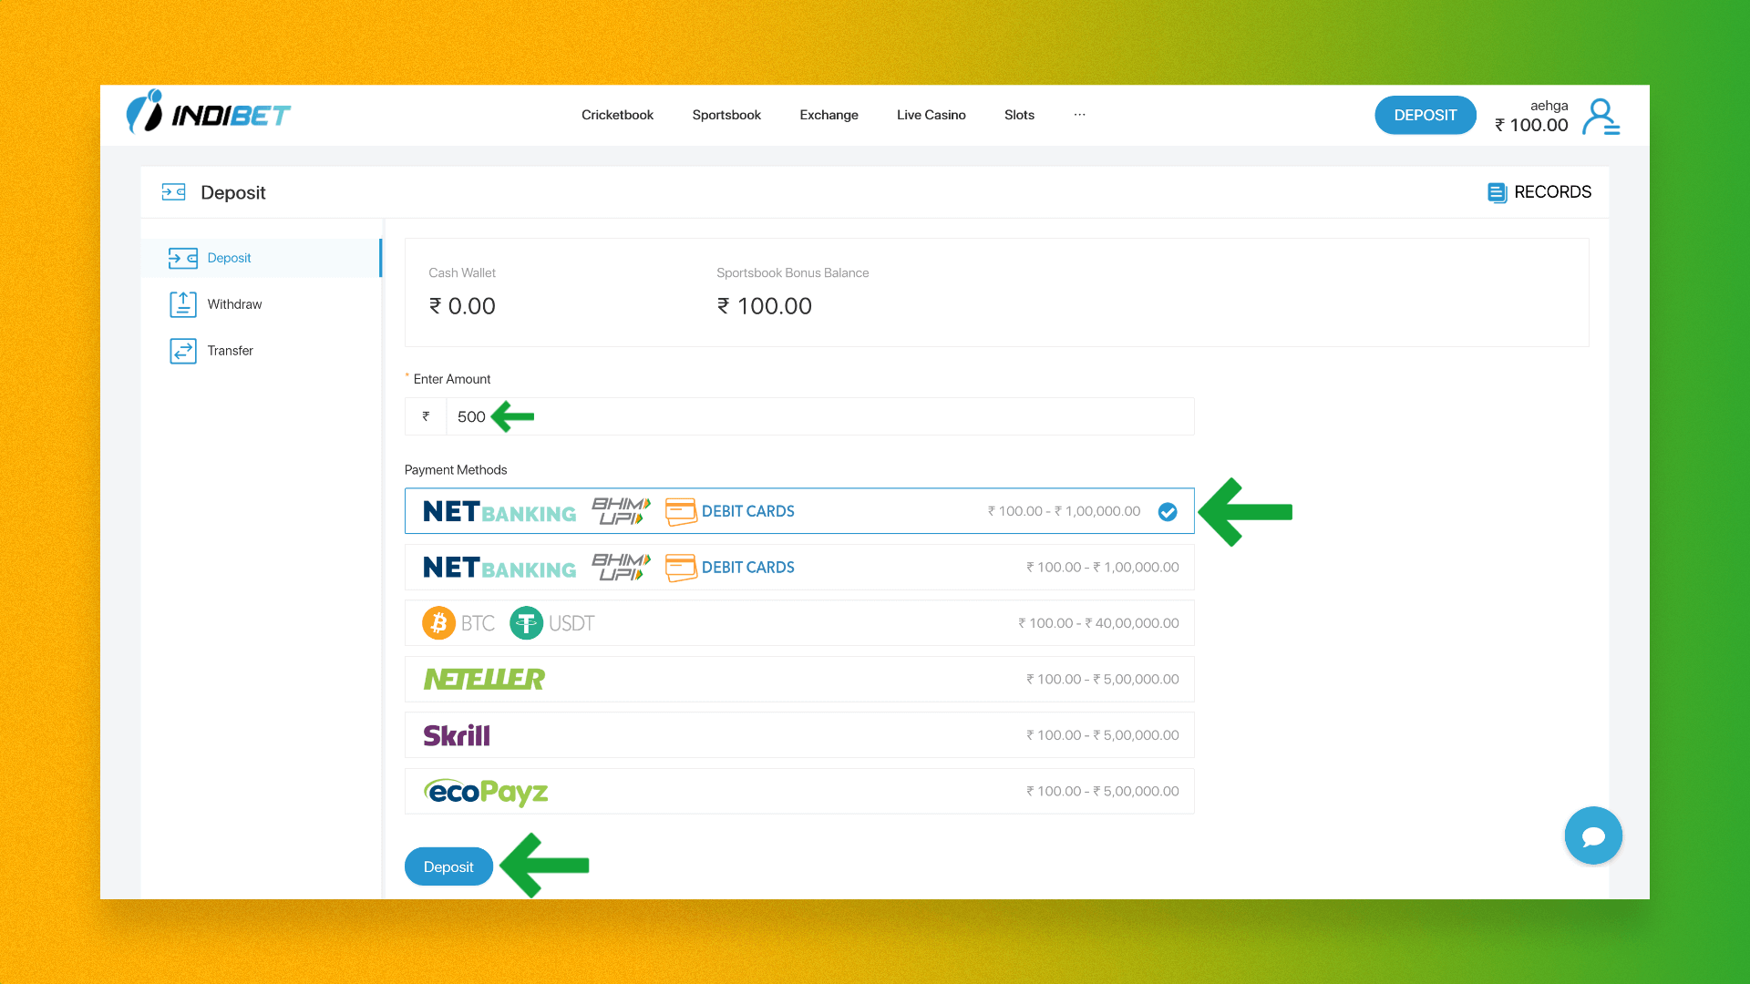Click the Payment Methods label
The image size is (1750, 984).
(x=456, y=470)
